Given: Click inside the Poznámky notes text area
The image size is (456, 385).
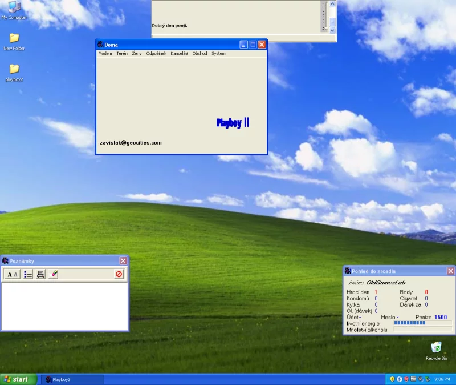Looking at the screenshot, I should (x=64, y=306).
